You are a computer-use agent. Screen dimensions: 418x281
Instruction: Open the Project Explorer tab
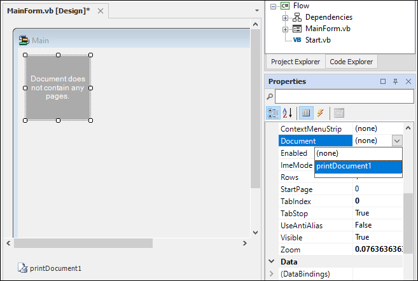pyautogui.click(x=295, y=62)
